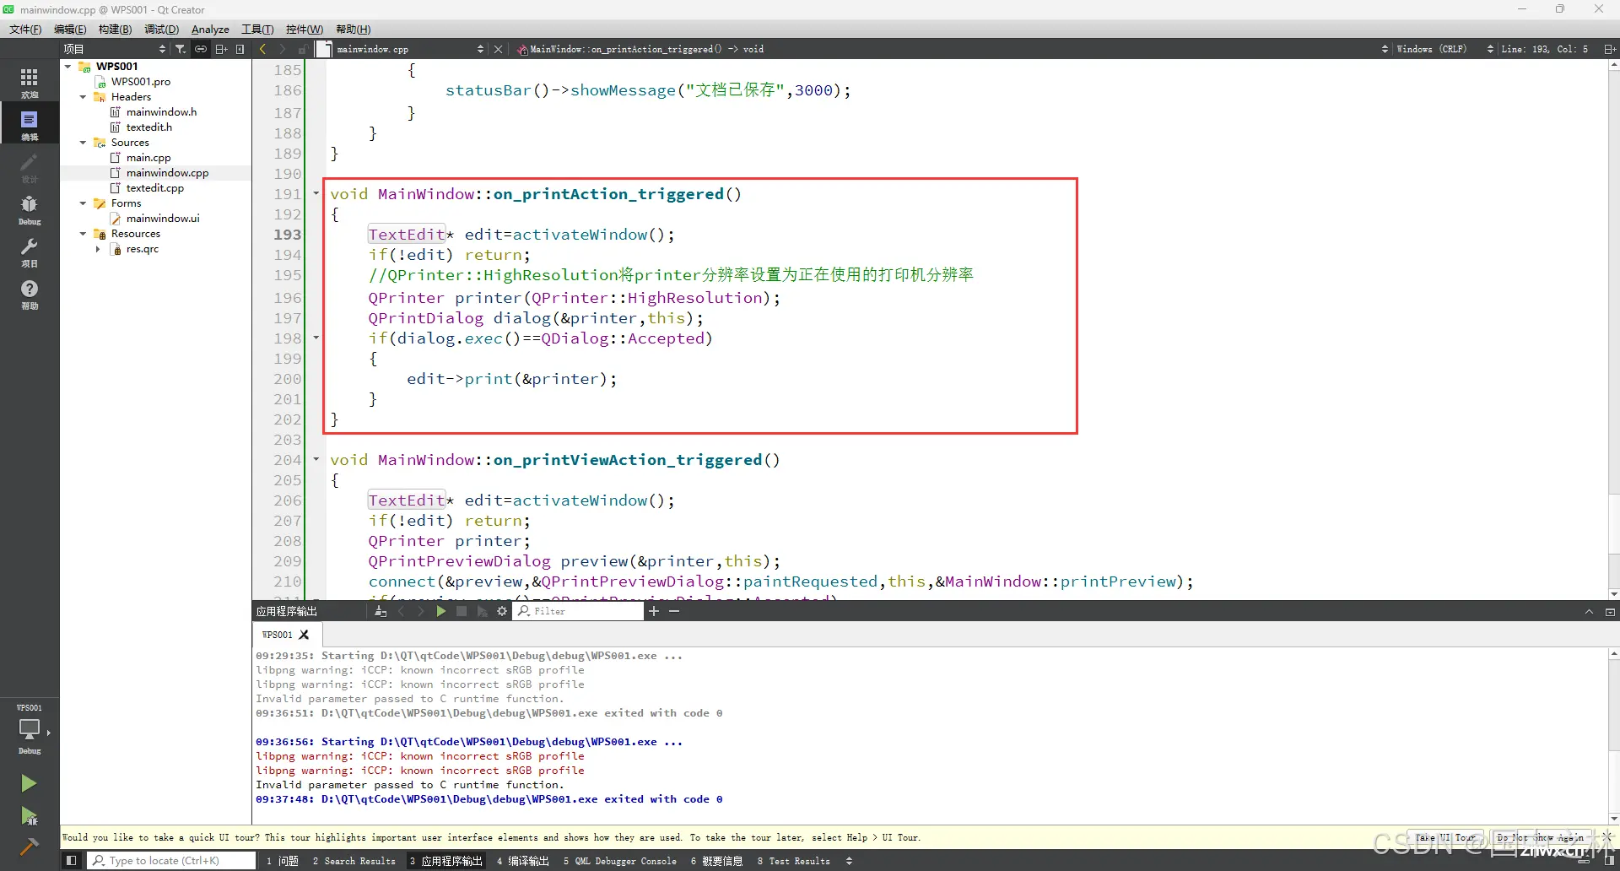Open the Help (帮助) mode
1620x871 pixels.
pos(30,294)
